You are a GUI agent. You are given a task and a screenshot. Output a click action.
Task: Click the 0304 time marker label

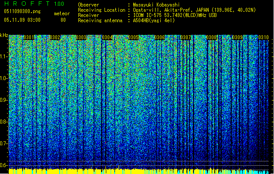tap(107, 37)
